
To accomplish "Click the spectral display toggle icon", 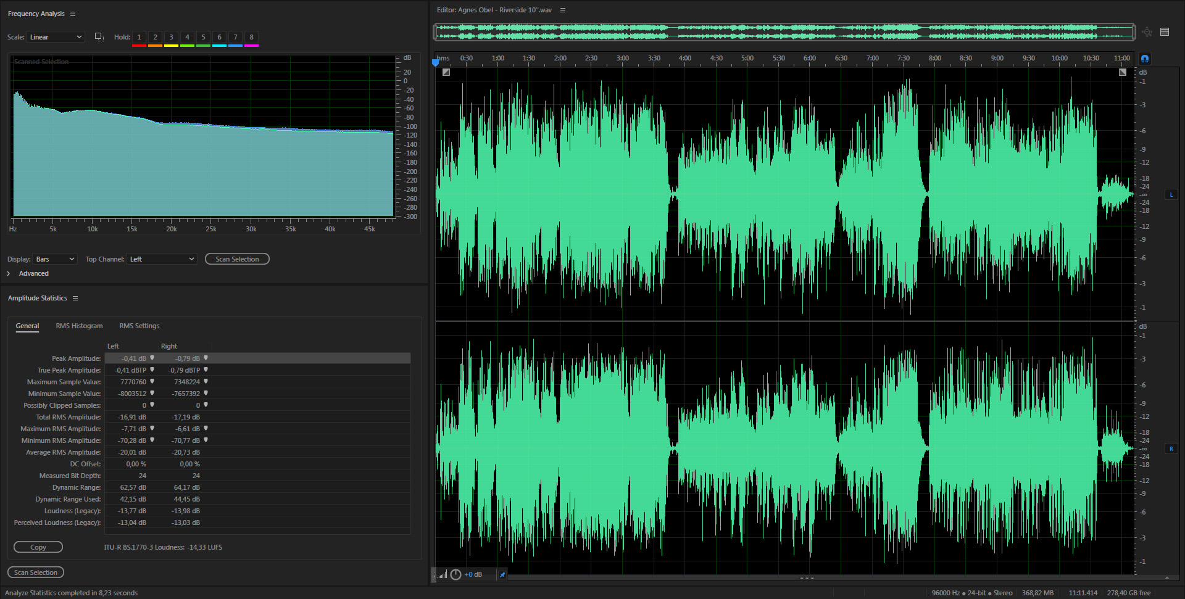I will (1165, 32).
